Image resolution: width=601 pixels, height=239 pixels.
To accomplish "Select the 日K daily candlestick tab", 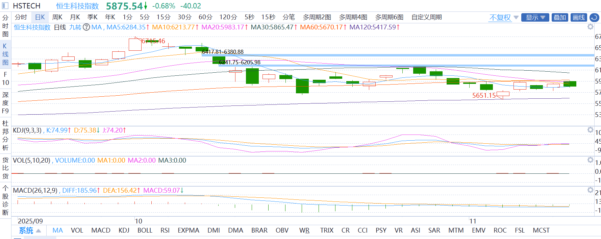I will point(40,17).
